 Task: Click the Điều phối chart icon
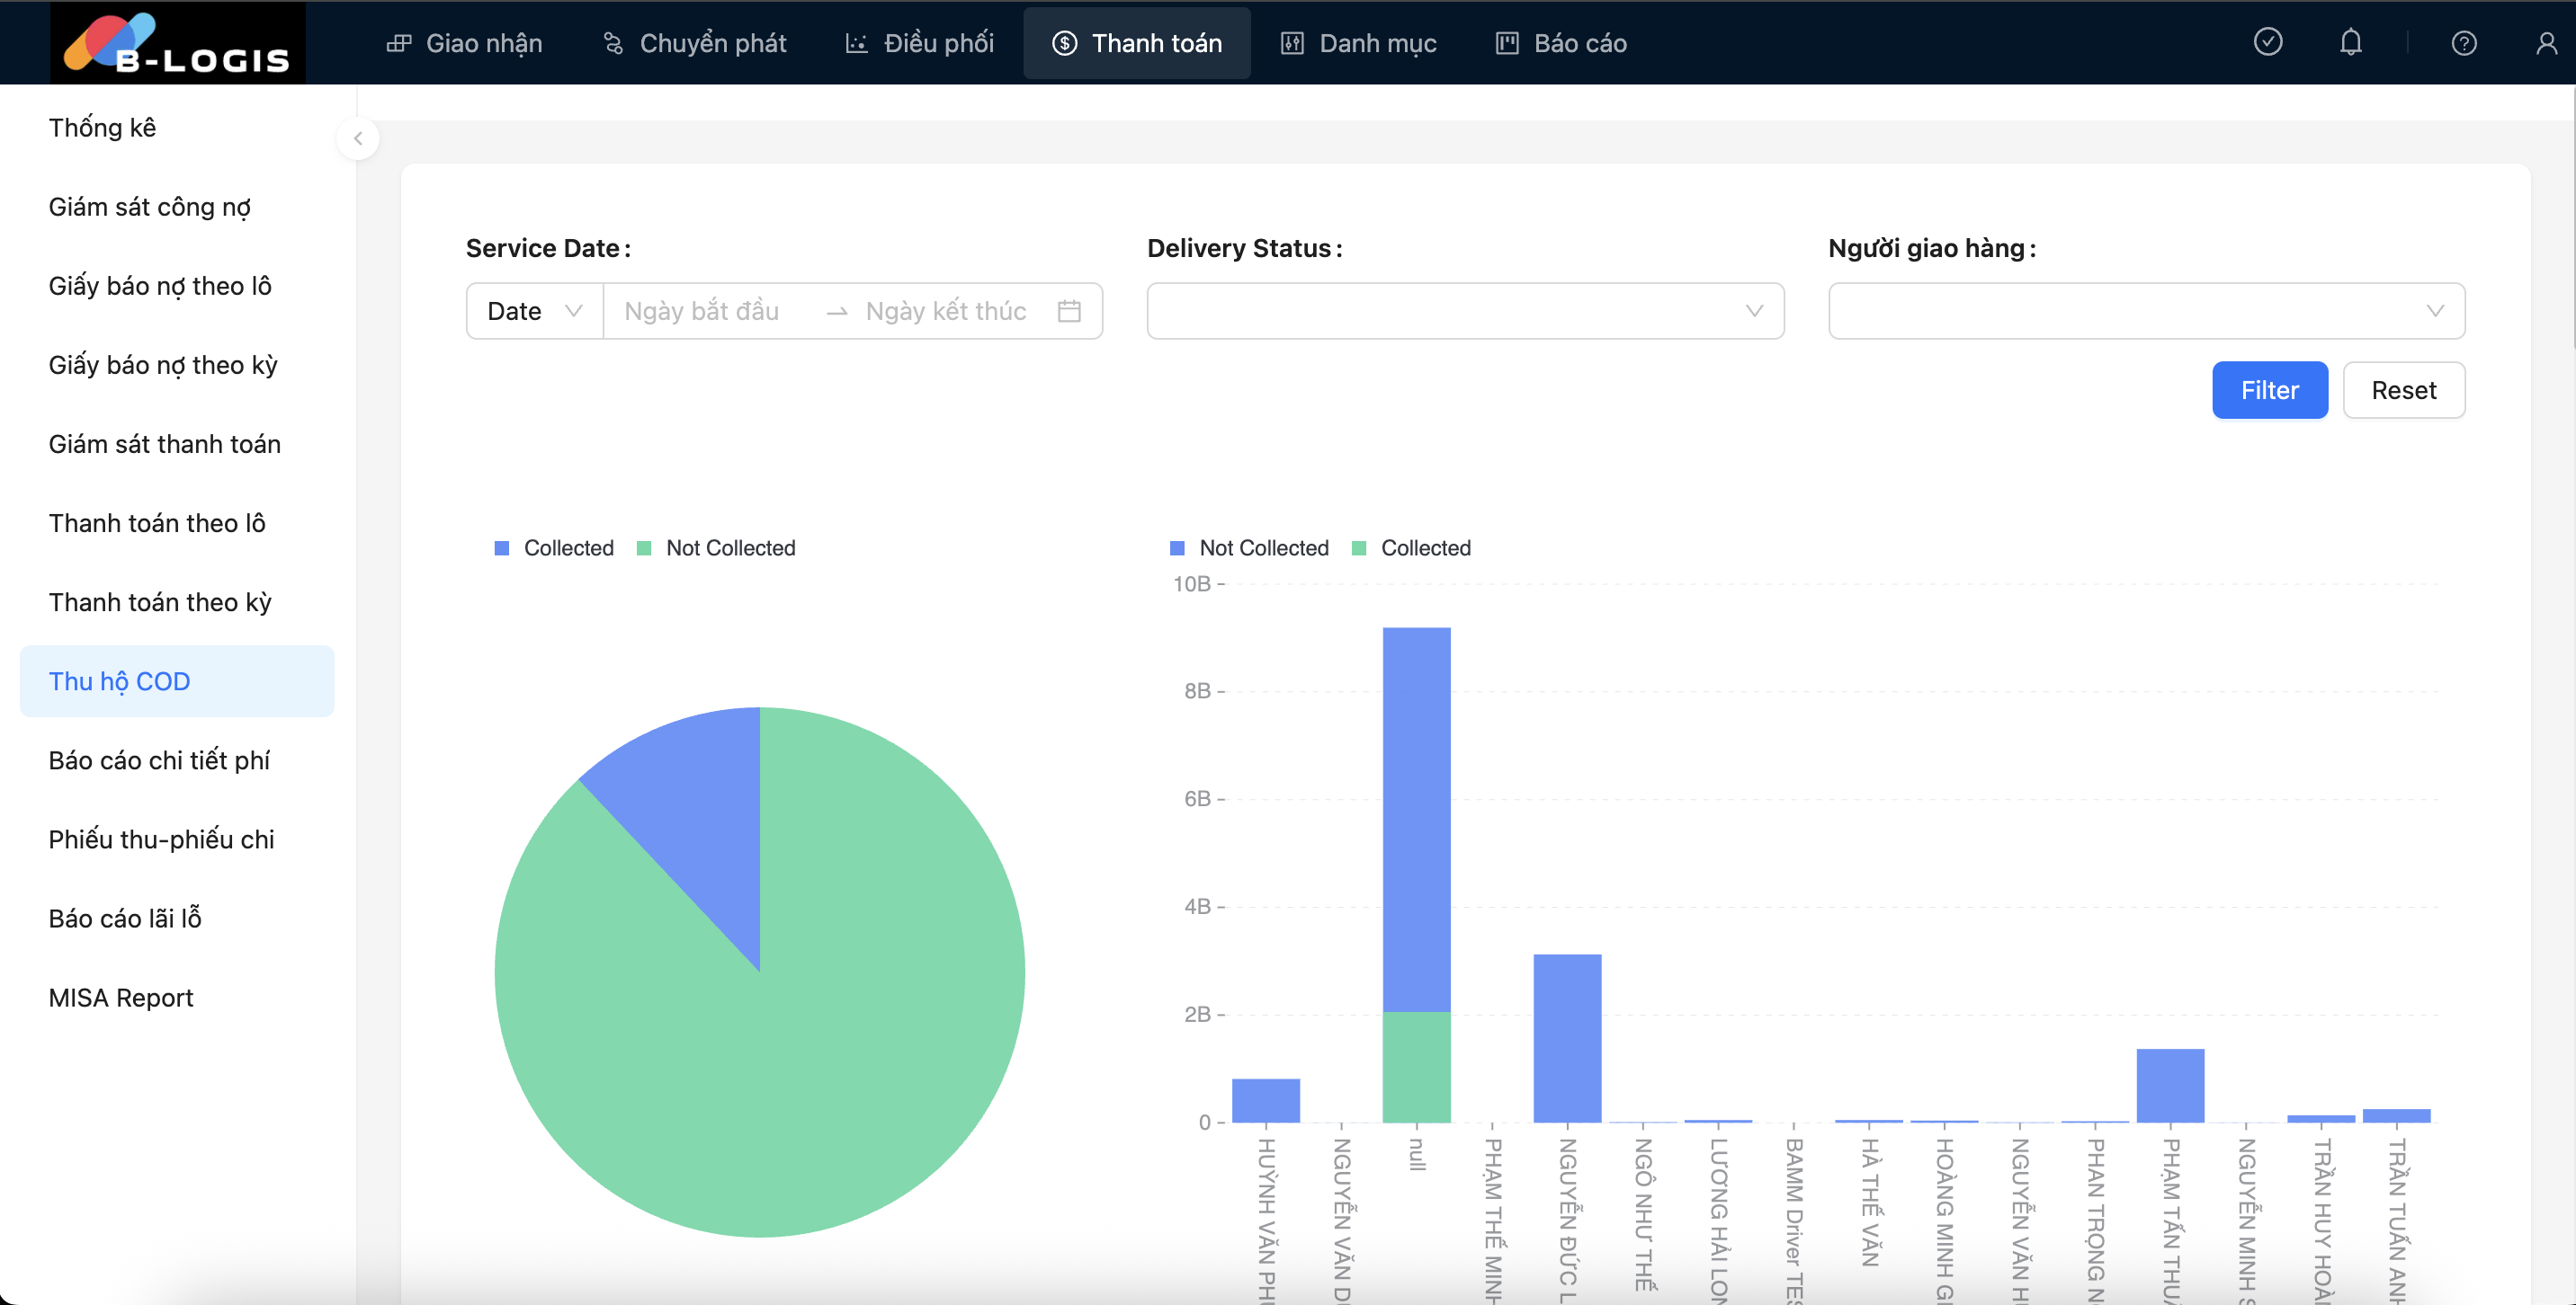coord(856,43)
